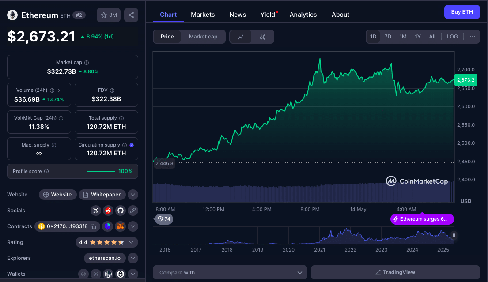Open Ethereum's X (Twitter) social link
Viewport: 488px width, 282px height.
[x=95, y=211]
